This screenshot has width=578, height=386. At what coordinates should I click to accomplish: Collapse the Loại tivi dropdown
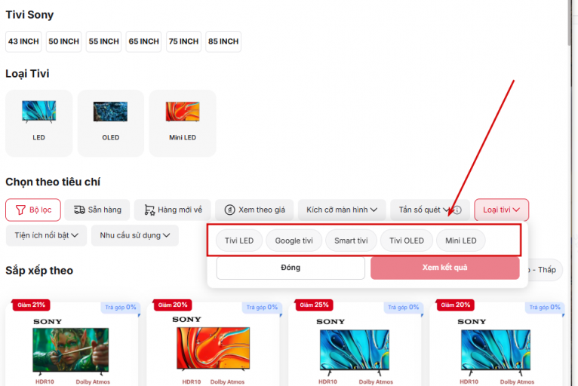[501, 210]
